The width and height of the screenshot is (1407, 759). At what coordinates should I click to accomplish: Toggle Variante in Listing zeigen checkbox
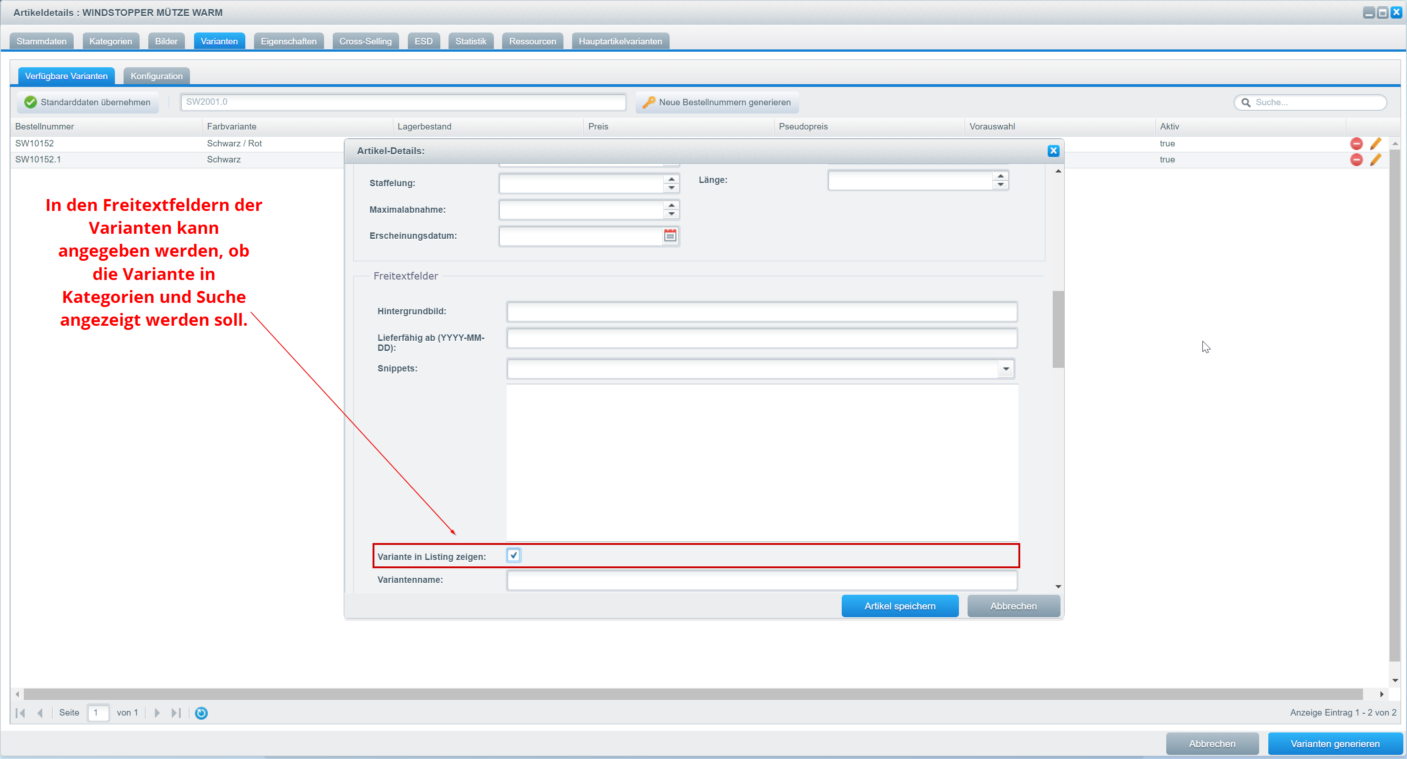pyautogui.click(x=514, y=555)
